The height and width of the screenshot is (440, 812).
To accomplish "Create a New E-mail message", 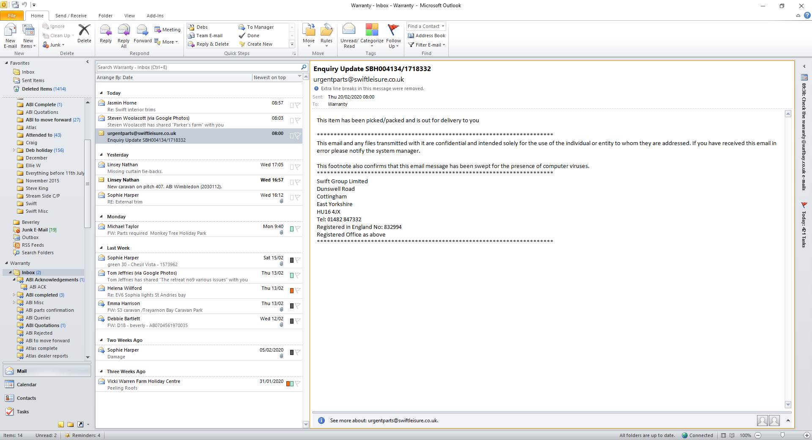I will pyautogui.click(x=10, y=36).
